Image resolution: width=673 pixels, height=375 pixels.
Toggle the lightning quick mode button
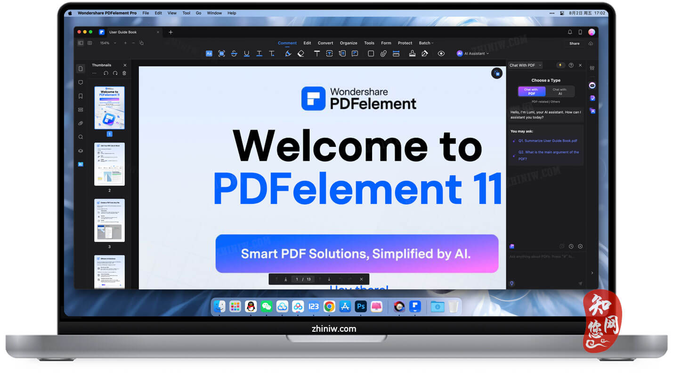coord(560,65)
